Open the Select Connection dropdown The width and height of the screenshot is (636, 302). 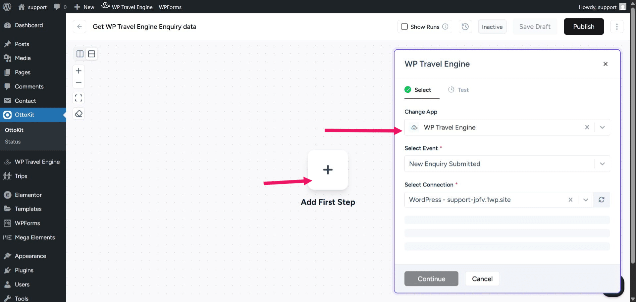[586, 200]
